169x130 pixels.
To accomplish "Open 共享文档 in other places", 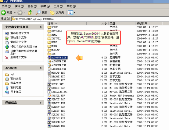I will [16, 83].
